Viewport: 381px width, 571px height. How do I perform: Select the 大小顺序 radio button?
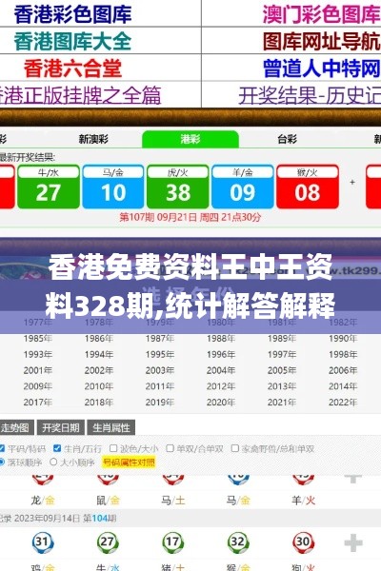(x=53, y=463)
